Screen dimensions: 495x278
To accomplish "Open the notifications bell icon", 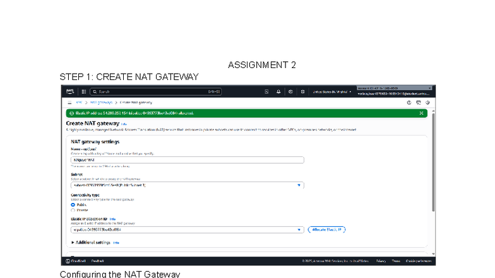I will point(278,92).
